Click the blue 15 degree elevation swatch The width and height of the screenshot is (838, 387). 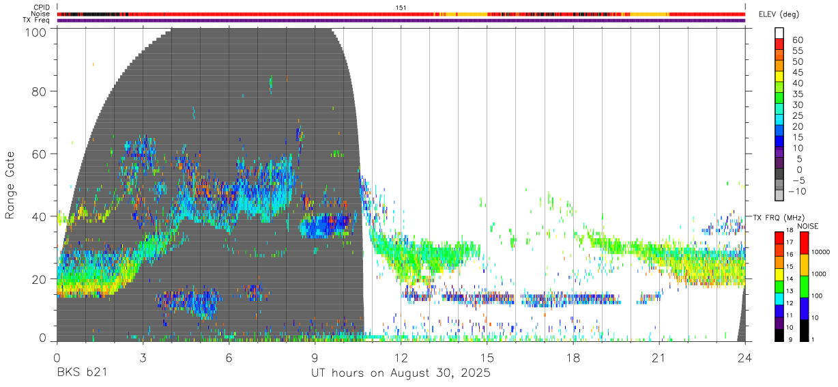pyautogui.click(x=780, y=141)
